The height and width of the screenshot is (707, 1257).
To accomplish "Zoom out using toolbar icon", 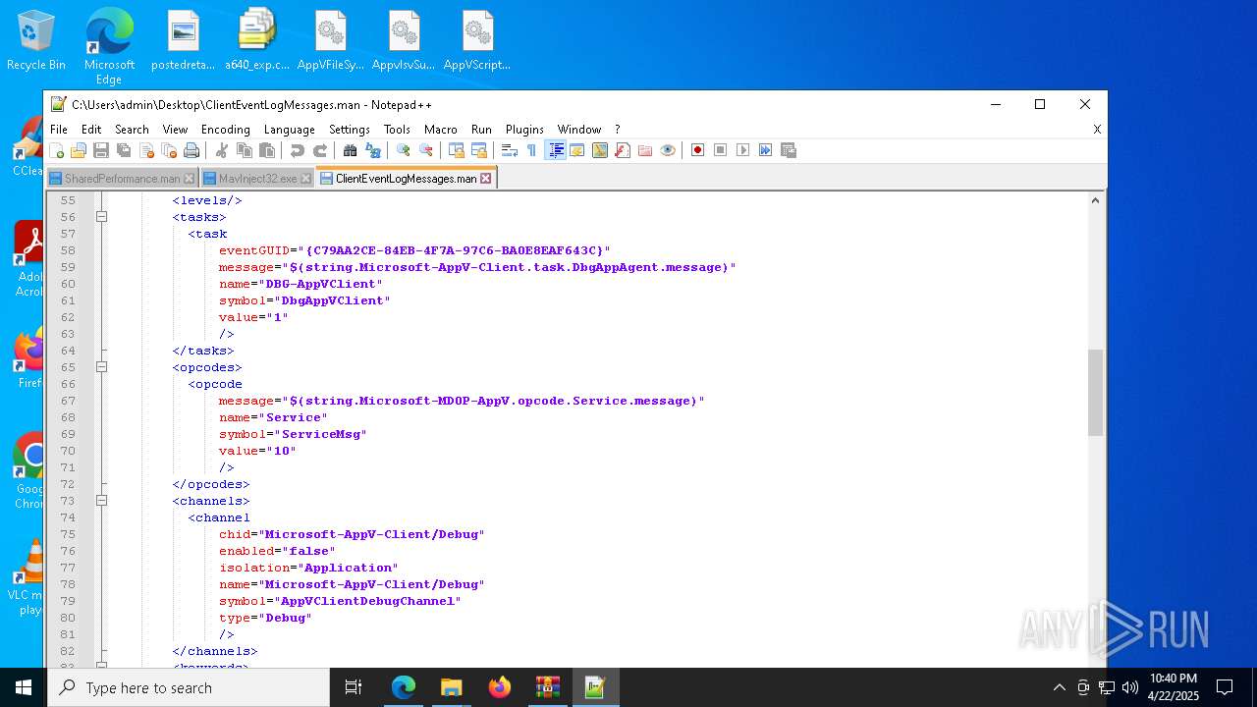I will click(425, 150).
